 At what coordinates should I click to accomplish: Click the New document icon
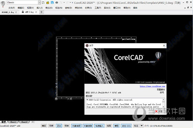coord(43,3)
